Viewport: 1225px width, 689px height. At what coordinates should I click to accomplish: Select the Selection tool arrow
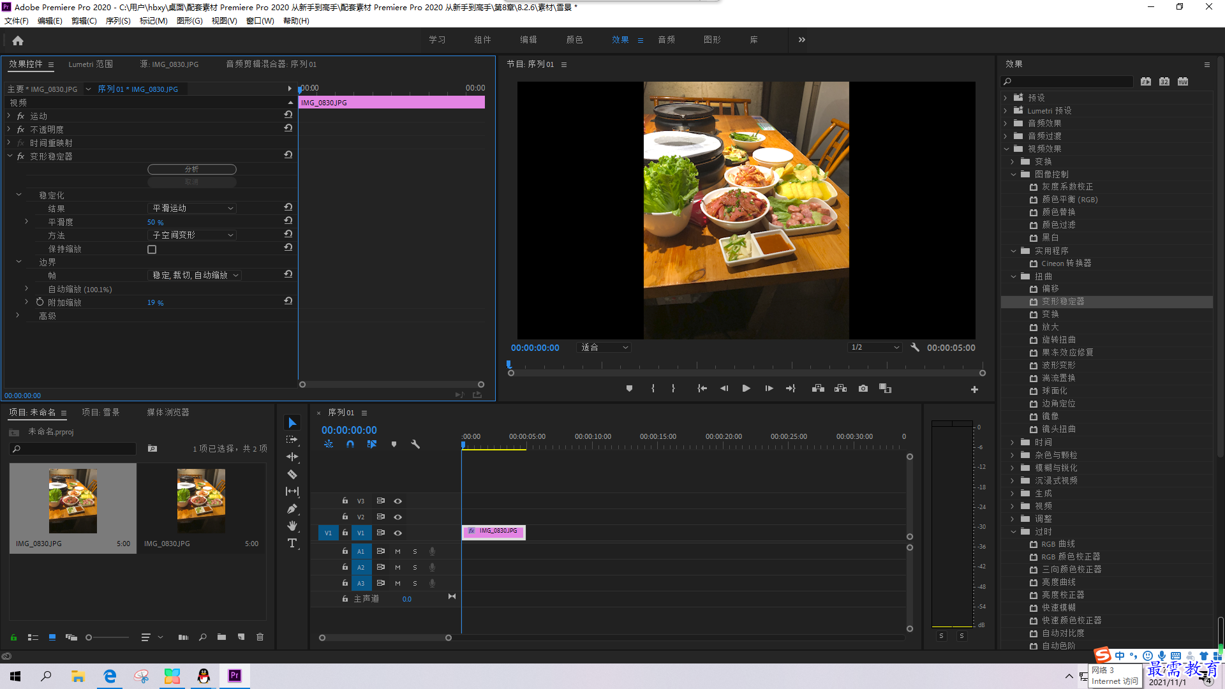click(292, 423)
